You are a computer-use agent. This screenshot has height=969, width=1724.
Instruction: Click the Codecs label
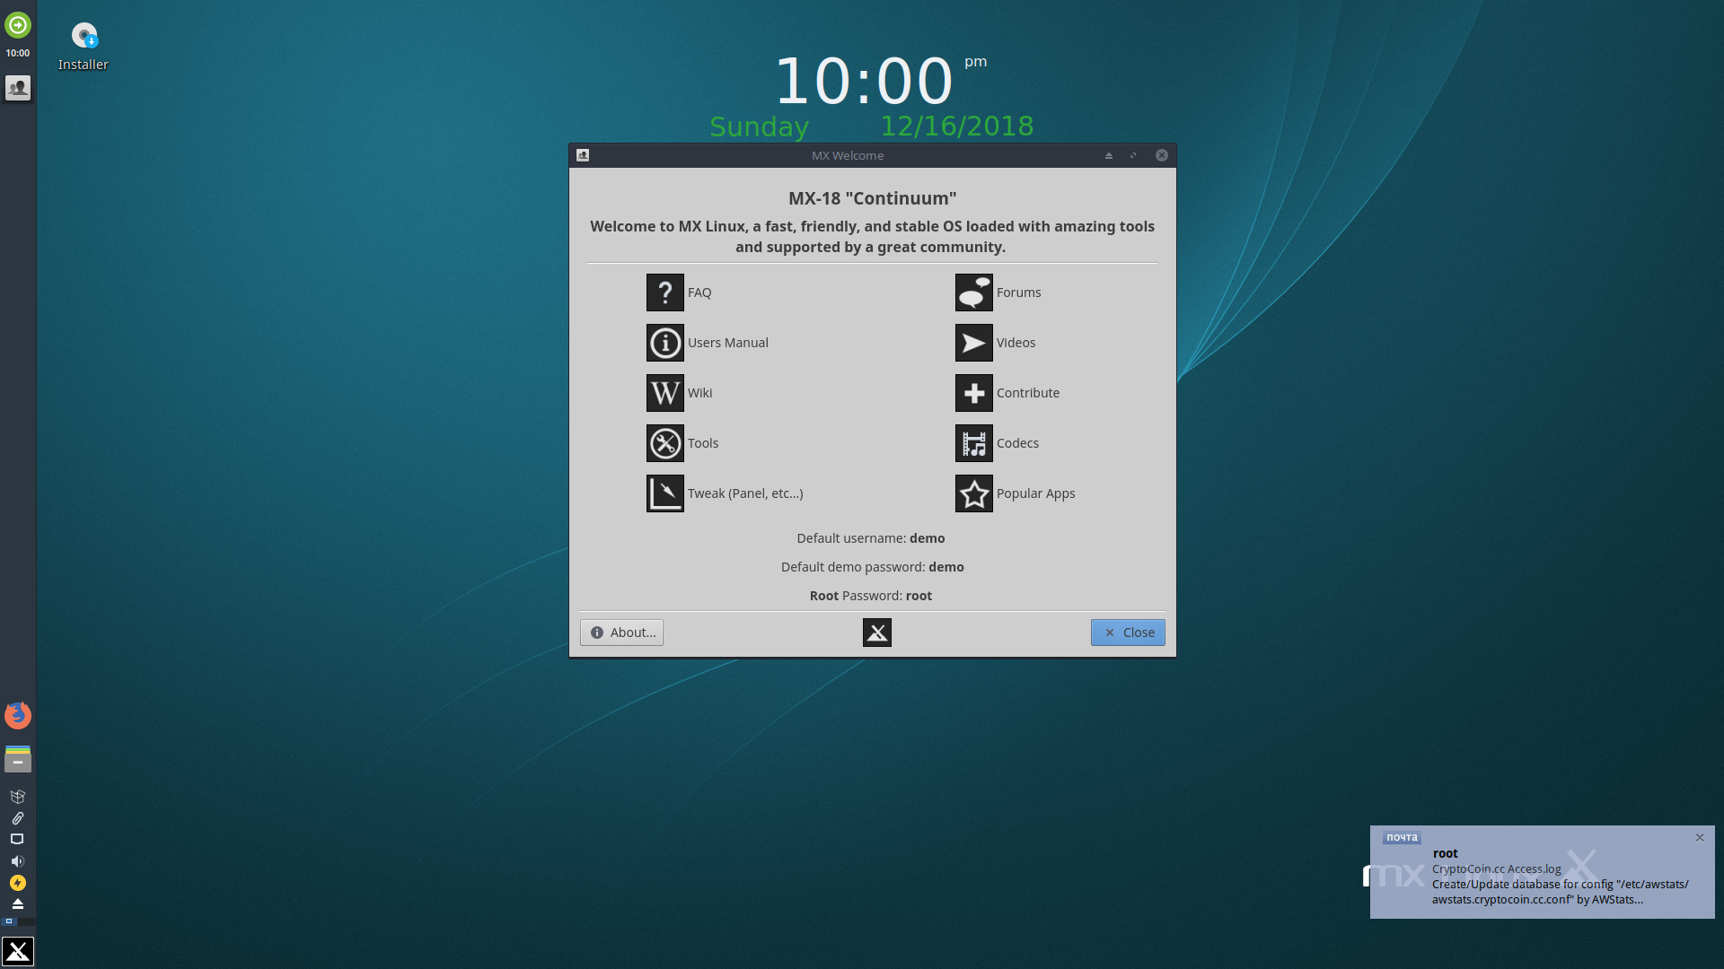pos(1017,443)
